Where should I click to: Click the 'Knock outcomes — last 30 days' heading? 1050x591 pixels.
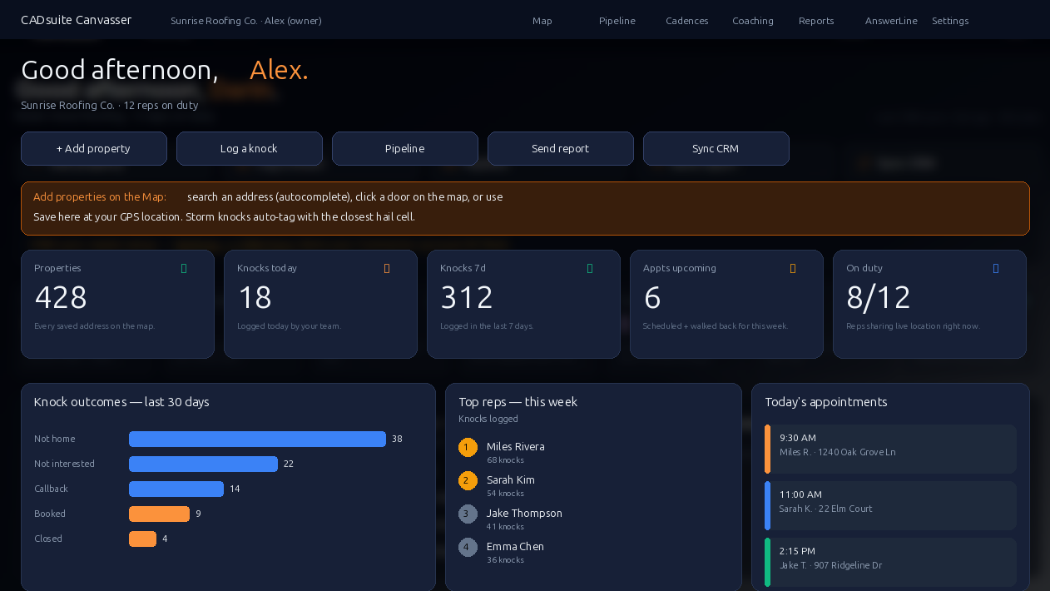(x=121, y=402)
